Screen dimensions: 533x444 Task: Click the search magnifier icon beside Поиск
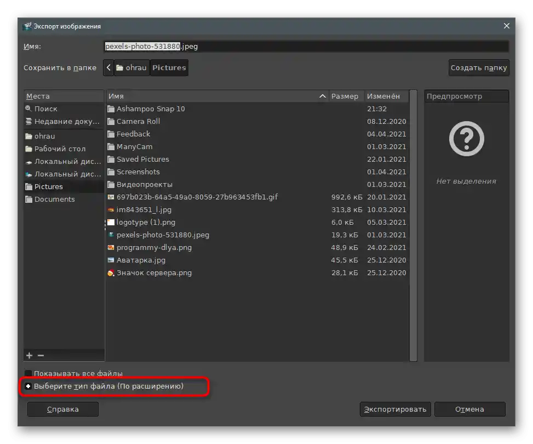click(x=28, y=109)
